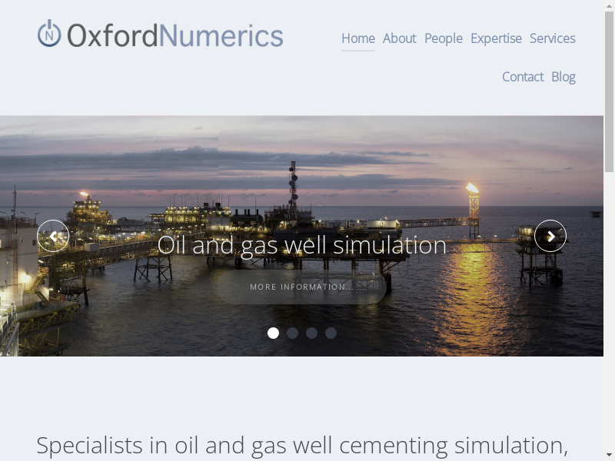Select the first carousel dot indicator
This screenshot has height=461, width=615.
[x=273, y=333]
